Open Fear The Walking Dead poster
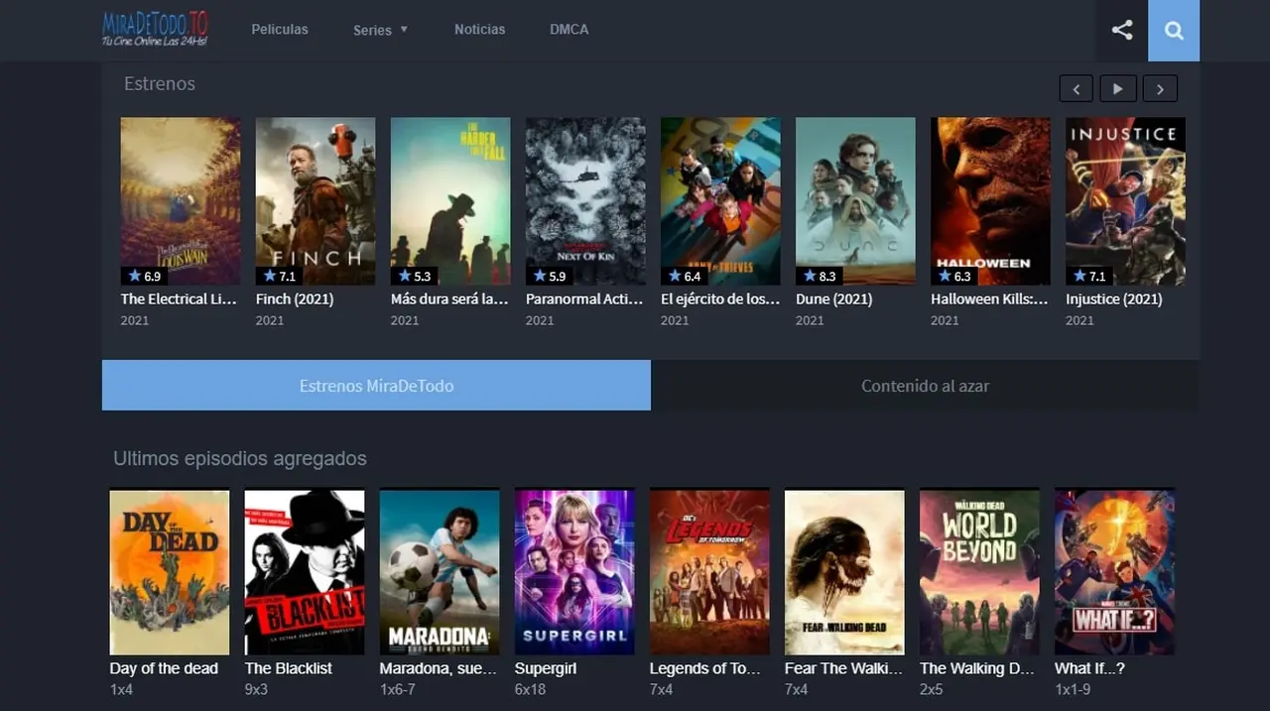This screenshot has width=1270, height=711. (844, 571)
